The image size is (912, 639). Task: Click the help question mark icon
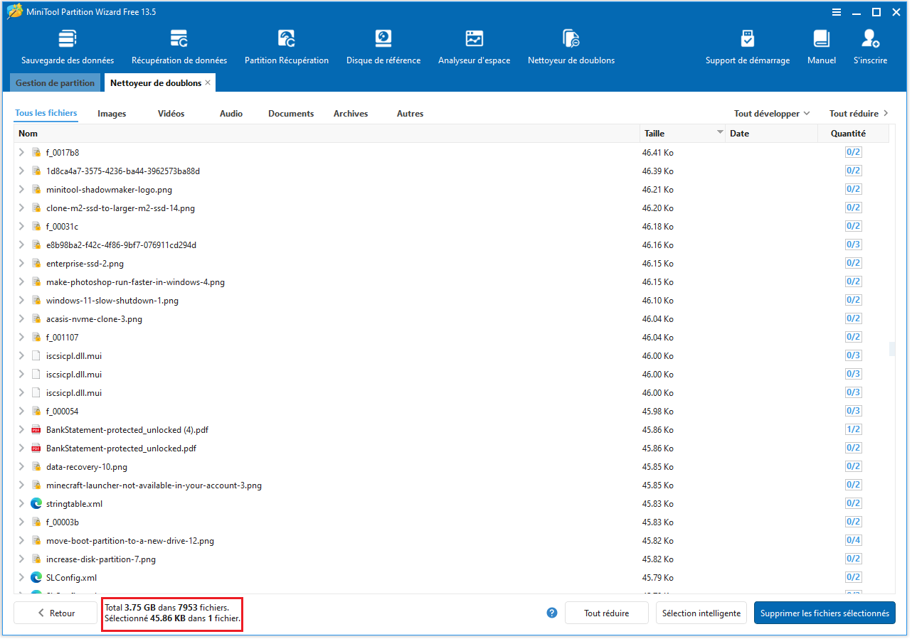point(552,612)
